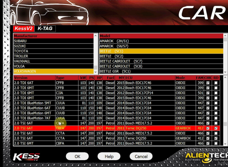Switch to the K-TAG tab
Image resolution: width=228 pixels, height=167 pixels.
pyautogui.click(x=45, y=28)
